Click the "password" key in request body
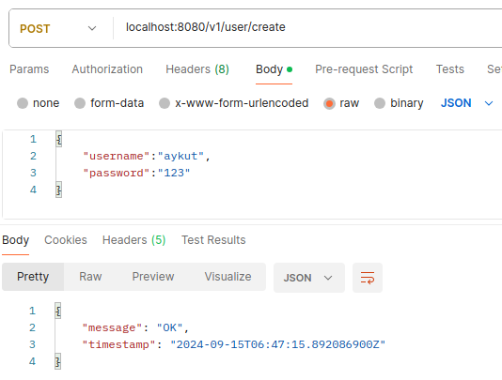The height and width of the screenshot is (380, 502). (x=117, y=173)
